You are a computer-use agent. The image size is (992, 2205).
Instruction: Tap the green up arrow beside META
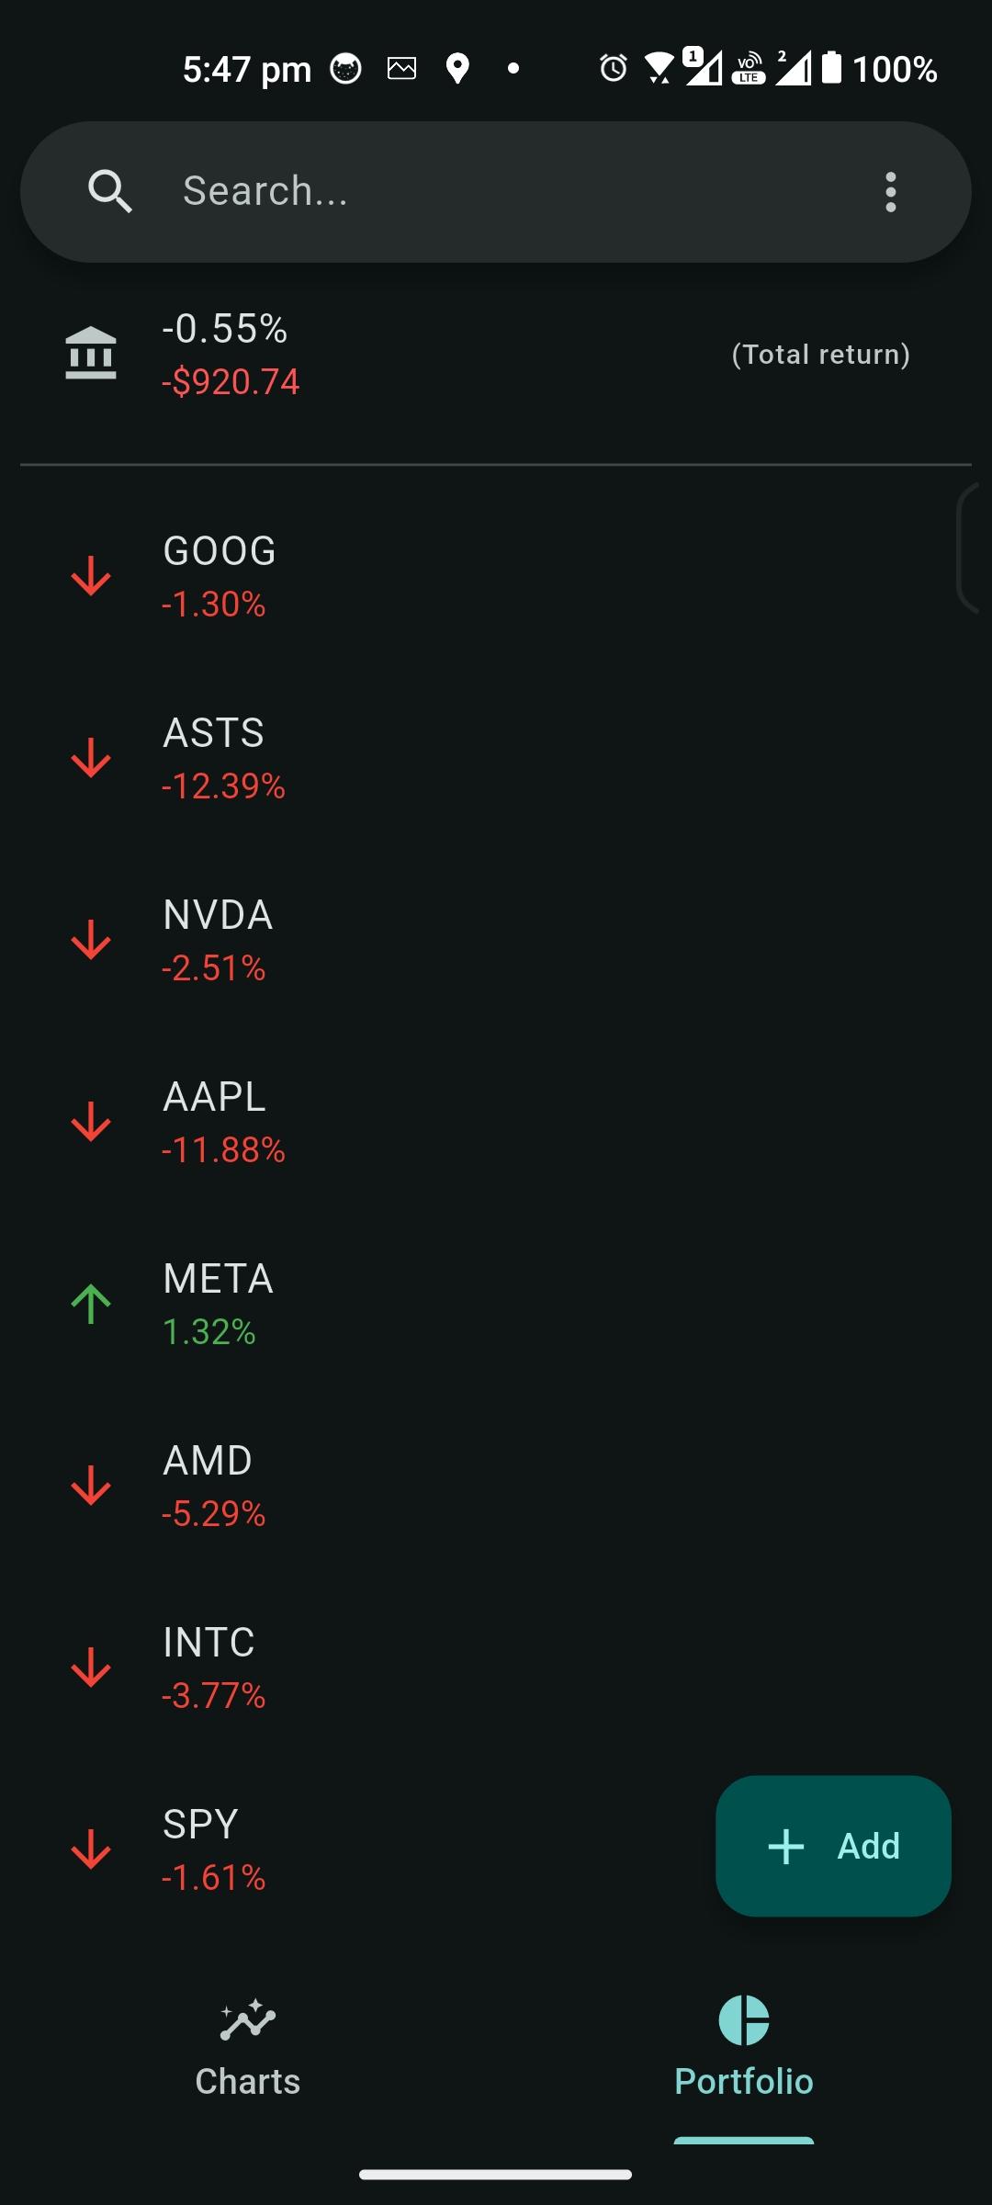[91, 1304]
